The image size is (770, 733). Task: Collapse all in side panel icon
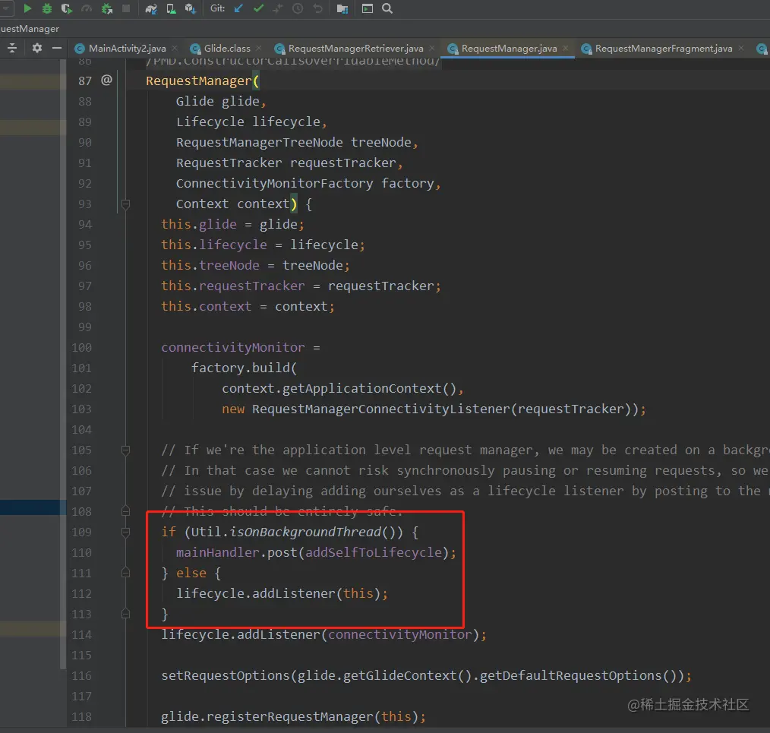(x=12, y=48)
